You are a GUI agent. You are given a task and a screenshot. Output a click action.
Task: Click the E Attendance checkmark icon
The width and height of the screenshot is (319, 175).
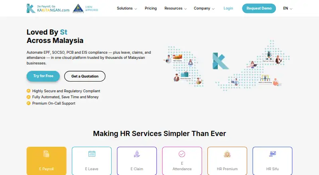click(x=182, y=154)
